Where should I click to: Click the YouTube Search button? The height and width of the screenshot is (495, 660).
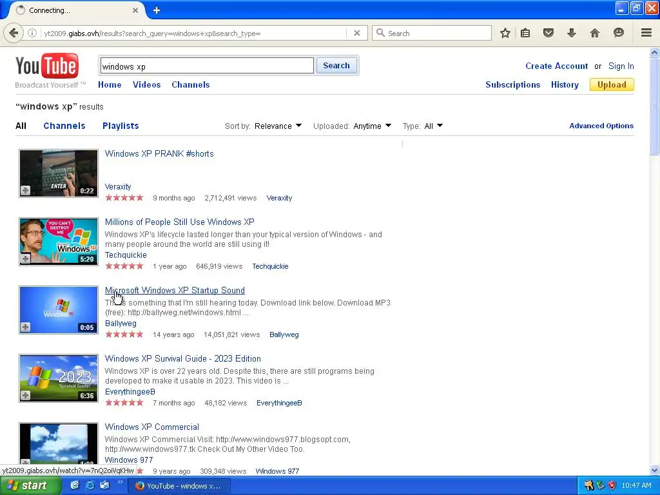[x=336, y=66]
